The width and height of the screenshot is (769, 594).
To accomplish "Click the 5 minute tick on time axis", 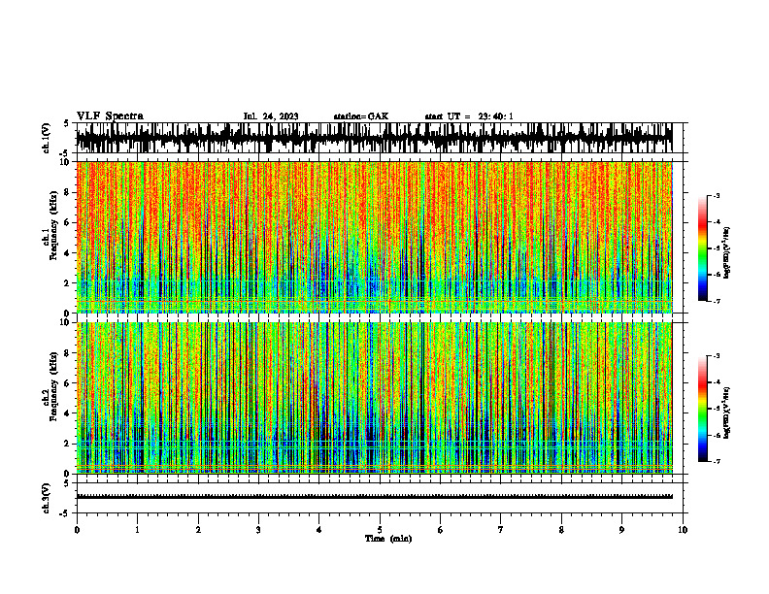I will coord(380,530).
